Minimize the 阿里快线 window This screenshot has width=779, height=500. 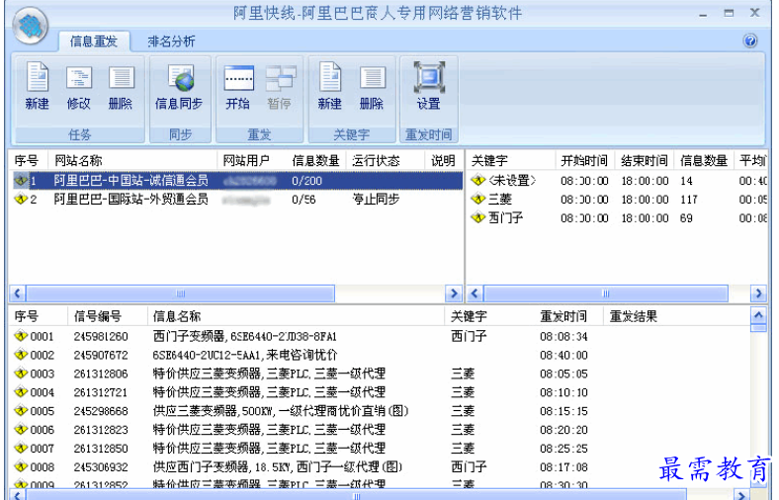click(x=703, y=14)
